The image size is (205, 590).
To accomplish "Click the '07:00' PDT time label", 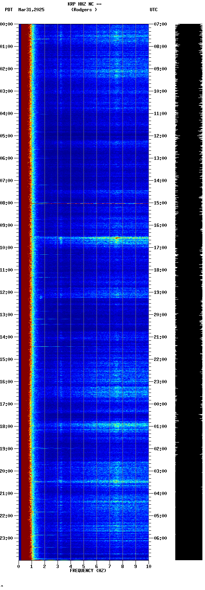I will pyautogui.click(x=7, y=181).
